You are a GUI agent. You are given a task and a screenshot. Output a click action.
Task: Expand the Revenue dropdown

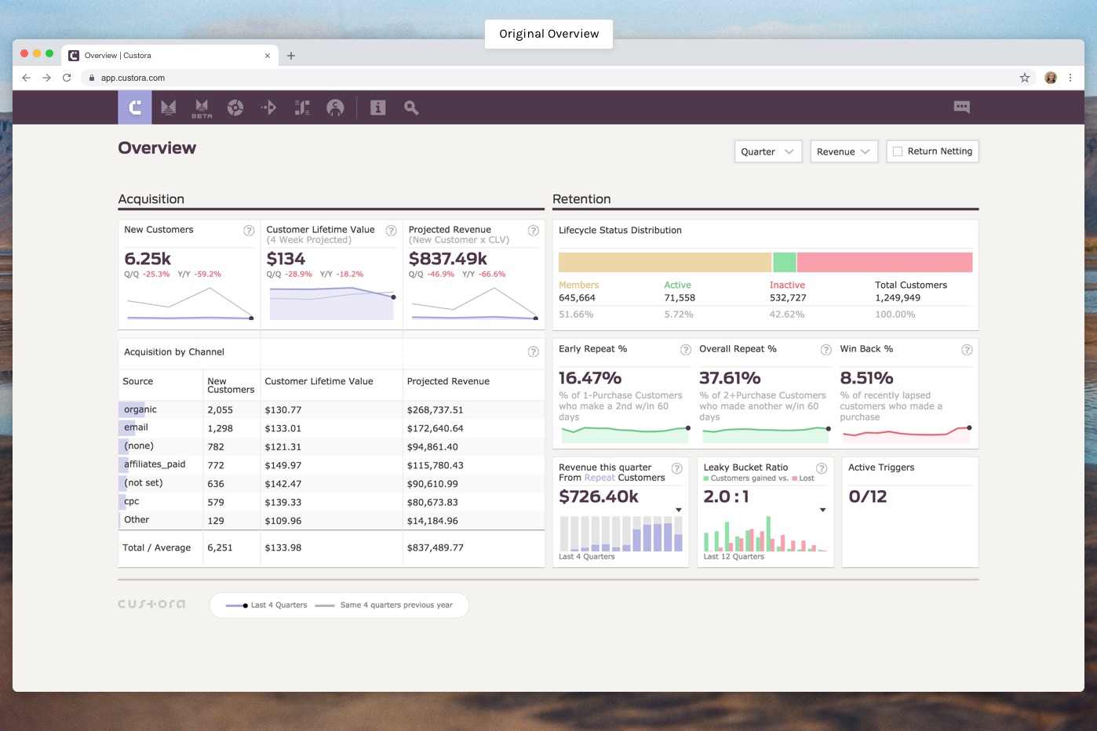[x=844, y=151]
